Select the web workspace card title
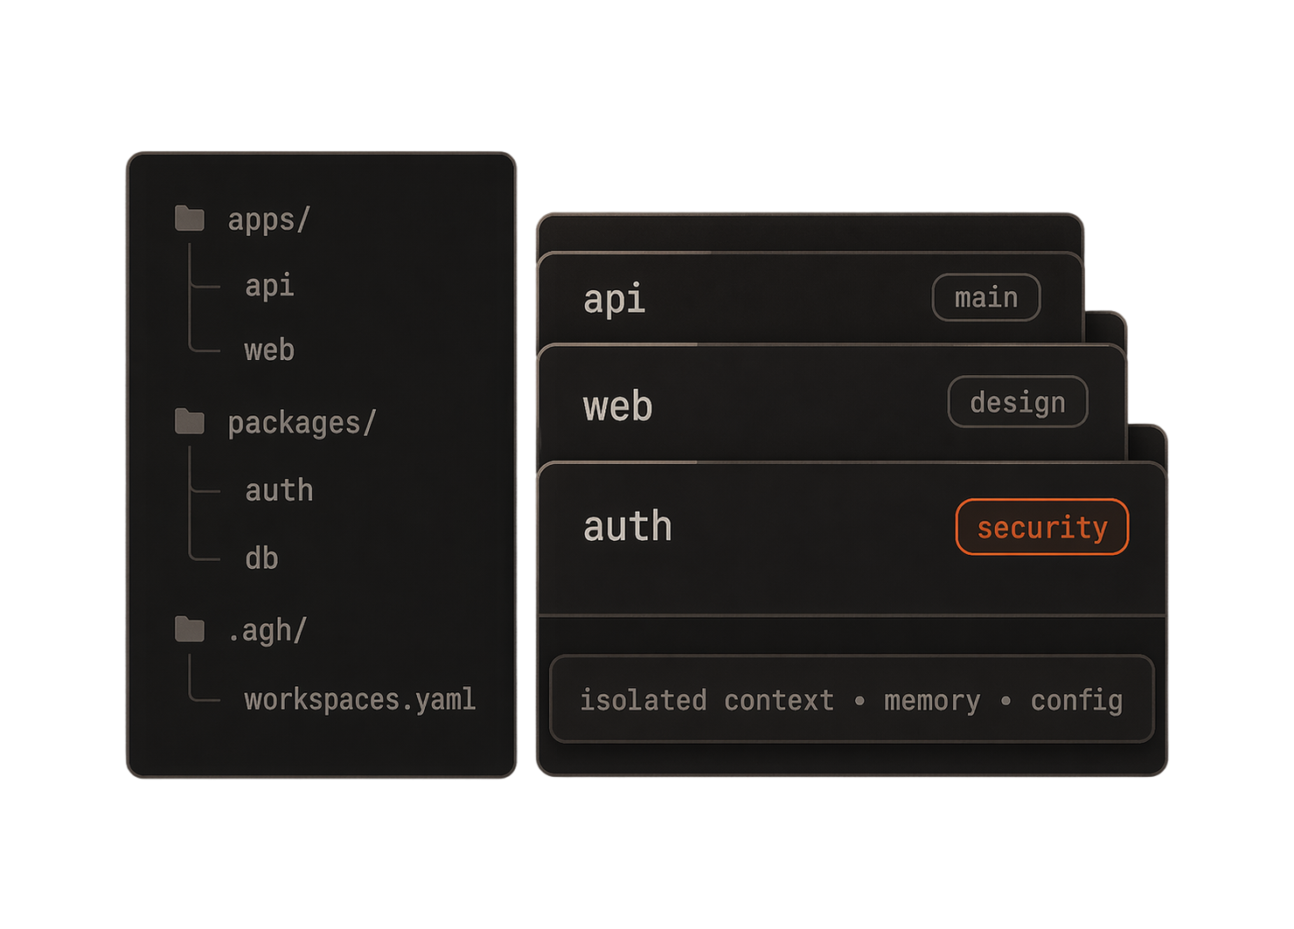The width and height of the screenshot is (1294, 929). tap(618, 407)
